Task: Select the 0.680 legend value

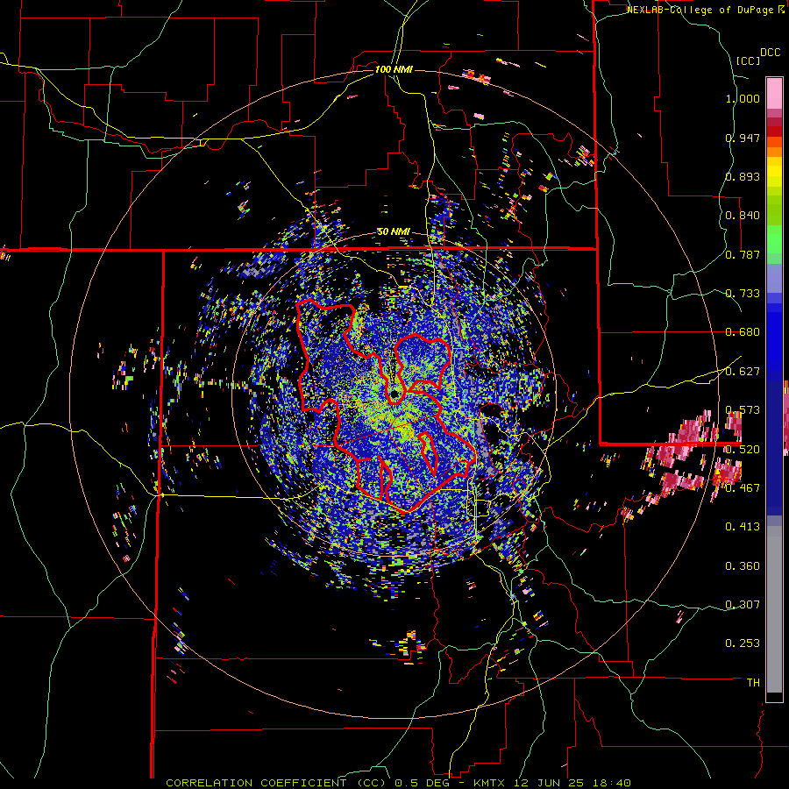Action: (x=743, y=332)
